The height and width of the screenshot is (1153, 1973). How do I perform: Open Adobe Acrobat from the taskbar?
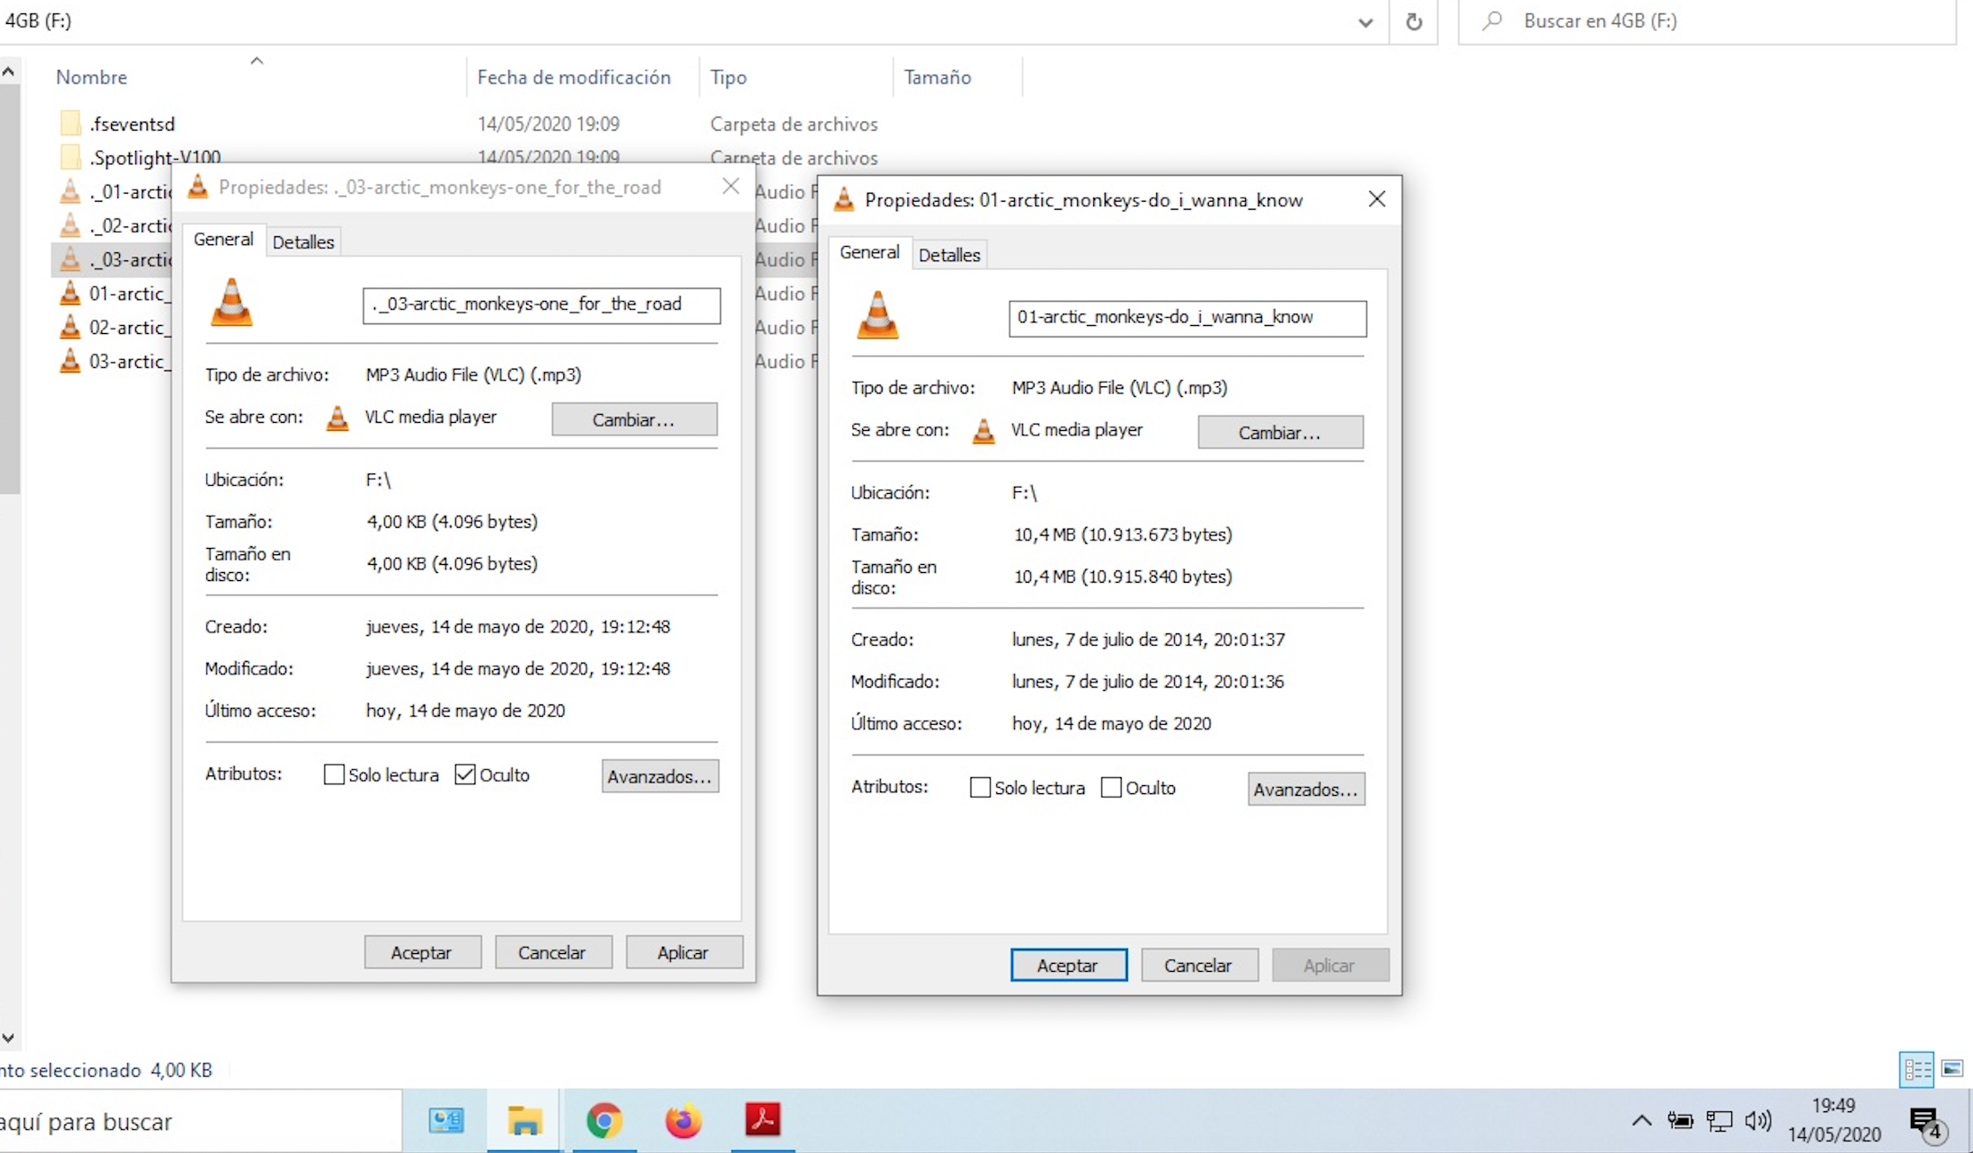point(763,1120)
